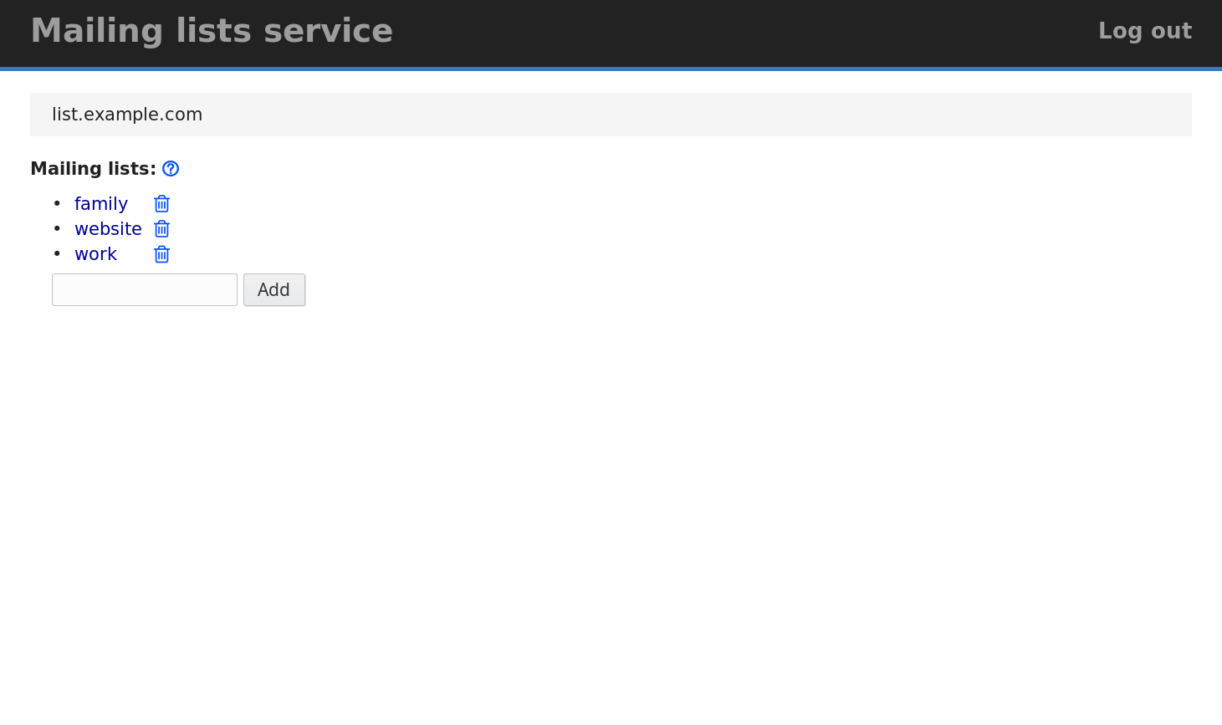Log out of the service
The width and height of the screenshot is (1222, 725).
tap(1144, 31)
